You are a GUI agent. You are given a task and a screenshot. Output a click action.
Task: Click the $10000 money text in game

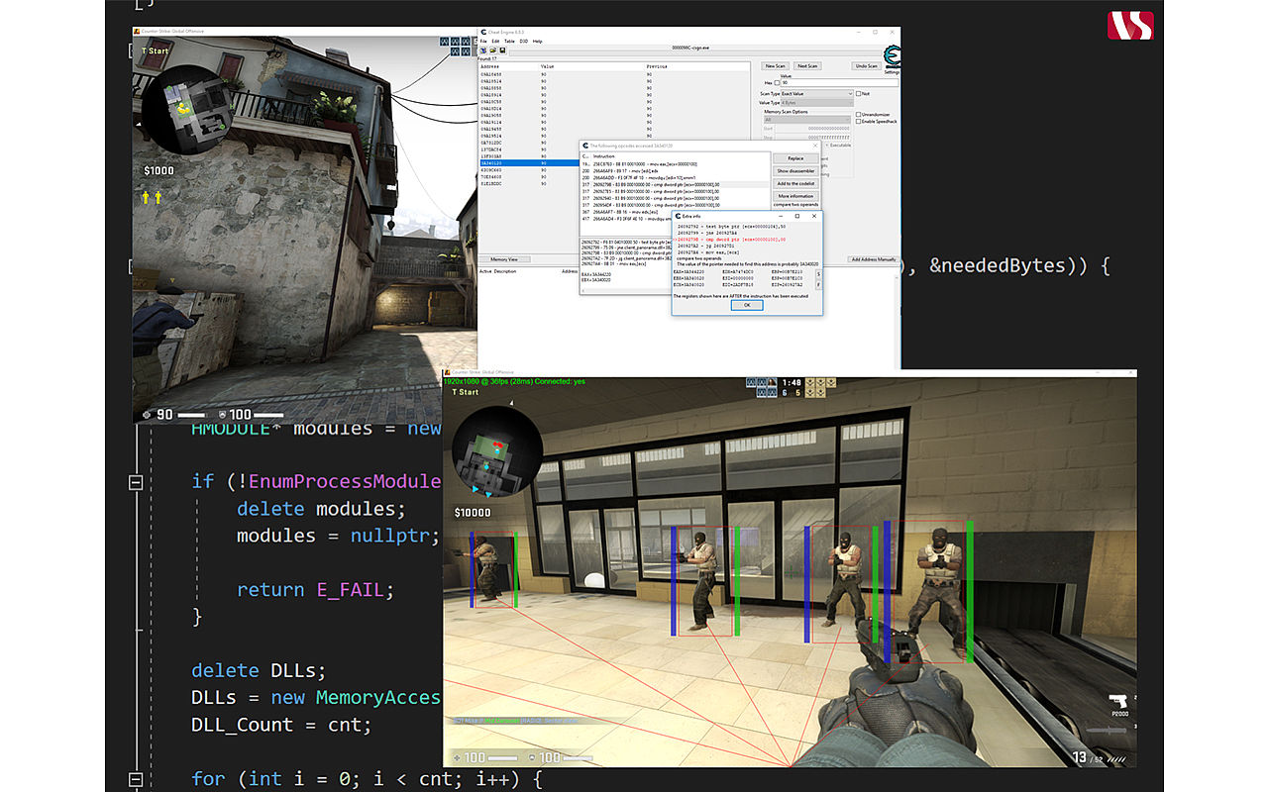[x=473, y=513]
